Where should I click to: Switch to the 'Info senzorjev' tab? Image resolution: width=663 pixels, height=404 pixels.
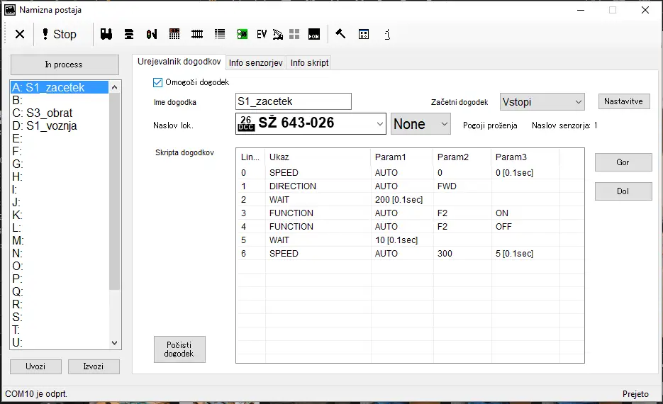tap(256, 63)
